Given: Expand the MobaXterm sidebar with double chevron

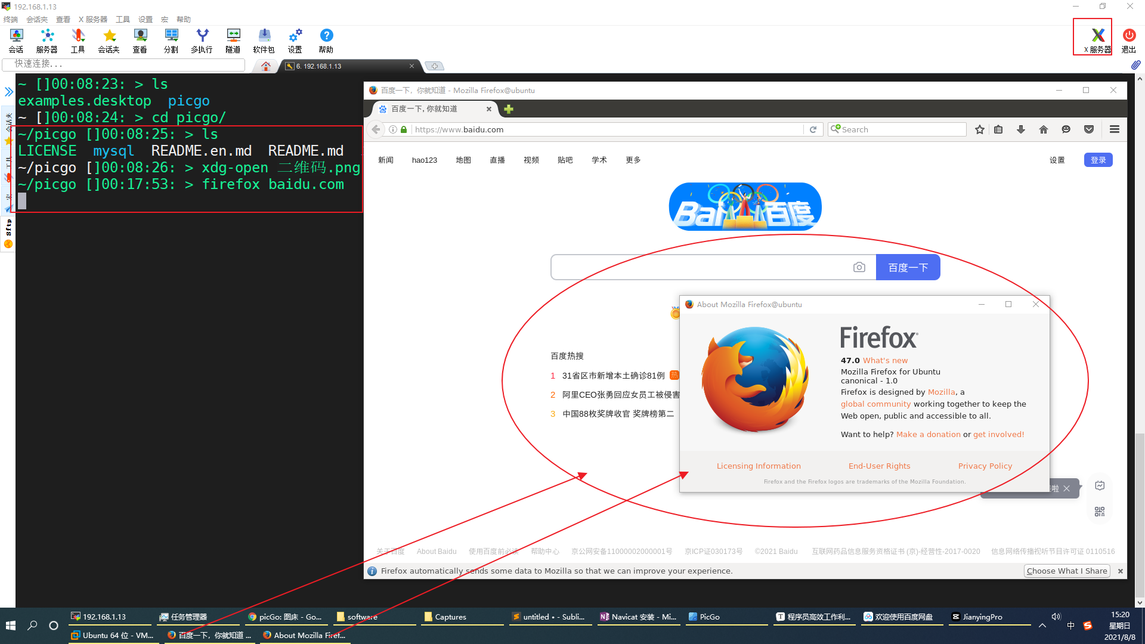Looking at the screenshot, I should click(x=9, y=92).
